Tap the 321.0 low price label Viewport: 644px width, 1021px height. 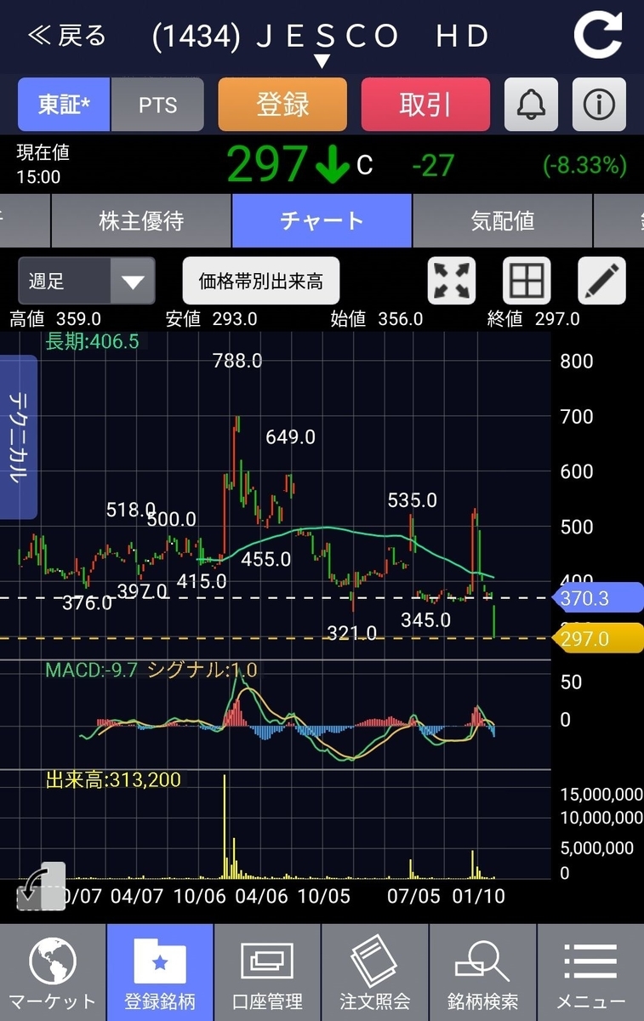(x=352, y=633)
